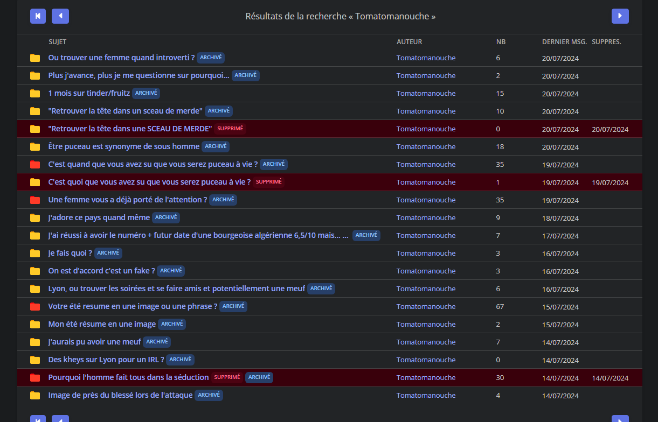This screenshot has height=422, width=658.
Task: Click the DERNIER MSG. column header
Action: coord(564,41)
